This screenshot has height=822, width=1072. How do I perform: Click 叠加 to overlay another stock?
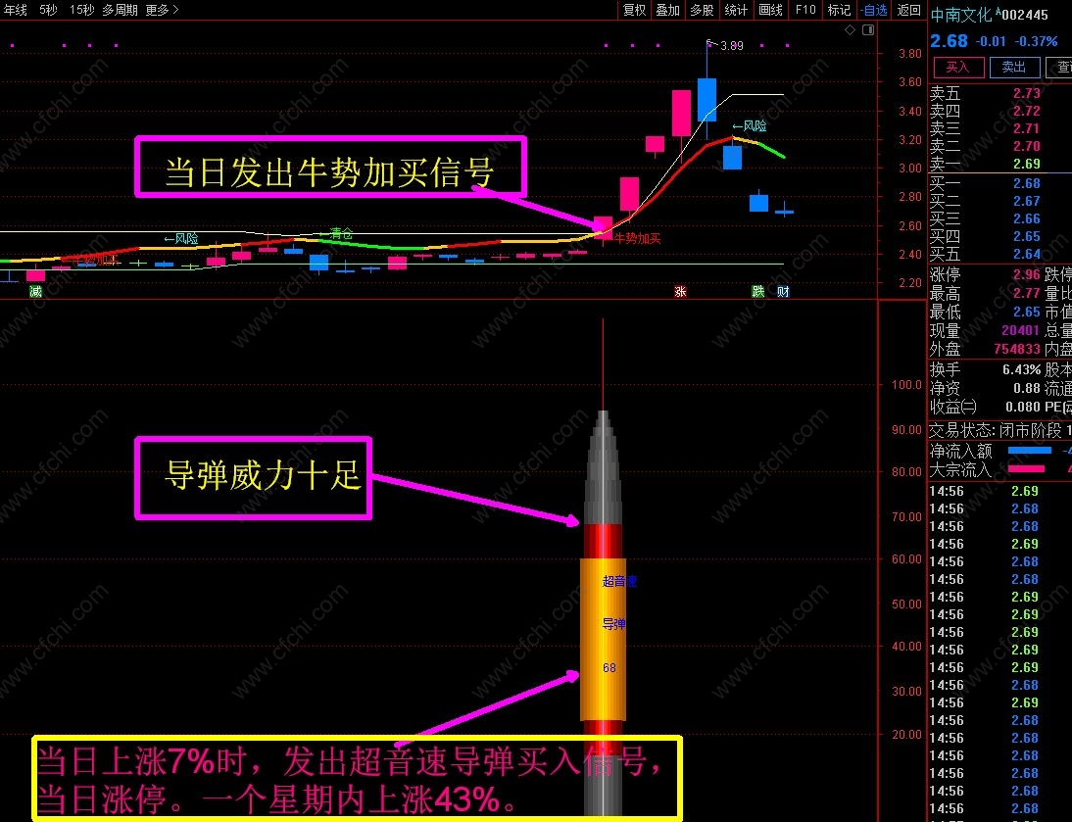[668, 10]
